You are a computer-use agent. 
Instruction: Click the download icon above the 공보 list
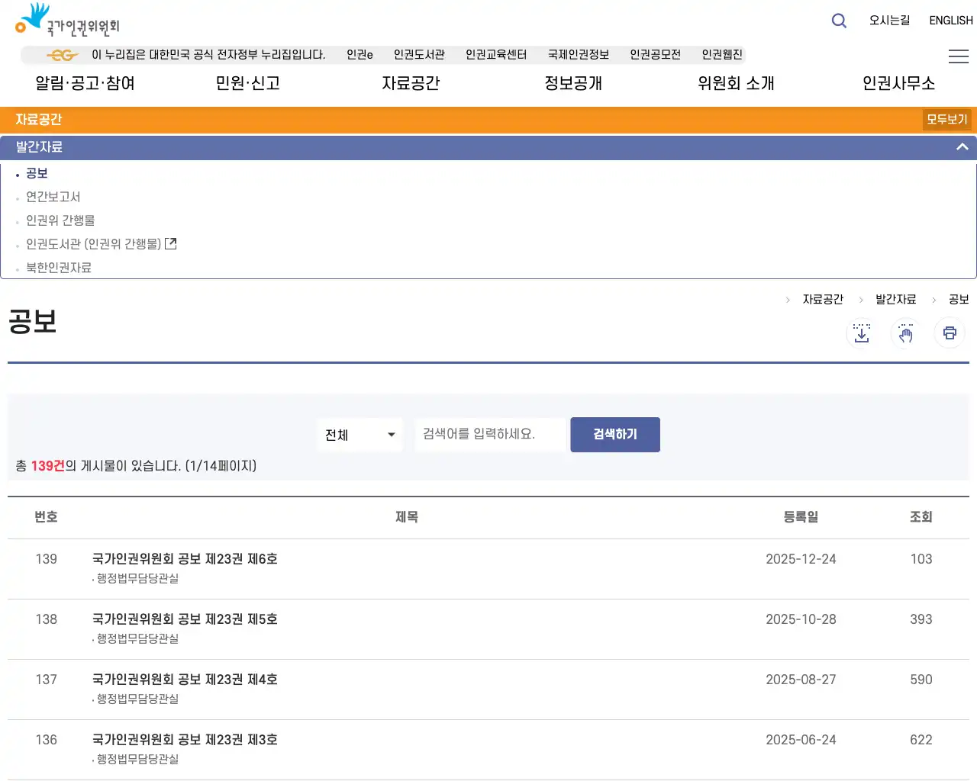pos(861,333)
